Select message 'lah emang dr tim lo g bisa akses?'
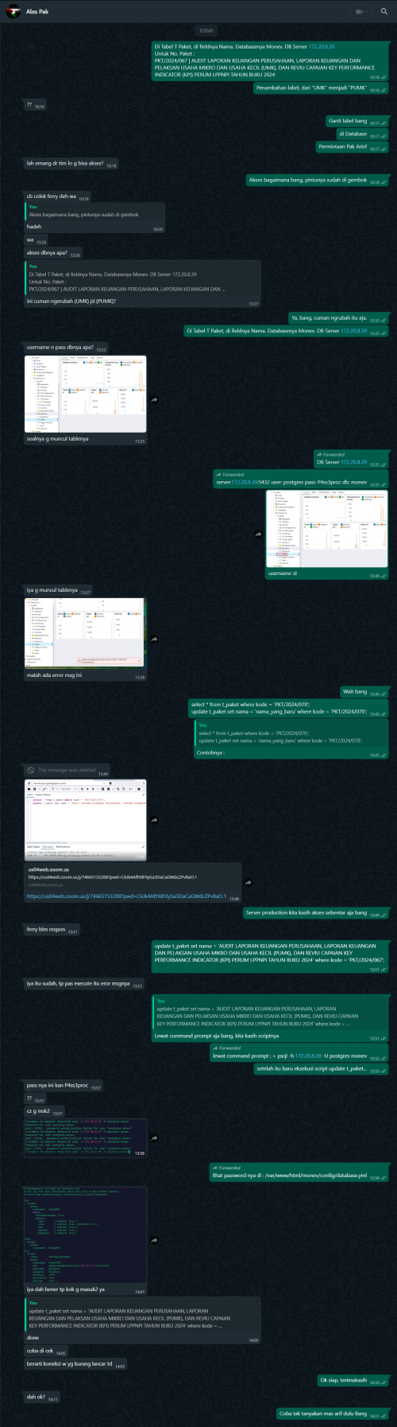This screenshot has height=1427, width=397. click(x=71, y=164)
